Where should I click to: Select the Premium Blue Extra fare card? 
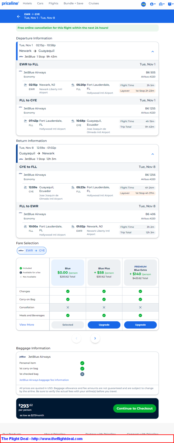[x=140, y=273]
